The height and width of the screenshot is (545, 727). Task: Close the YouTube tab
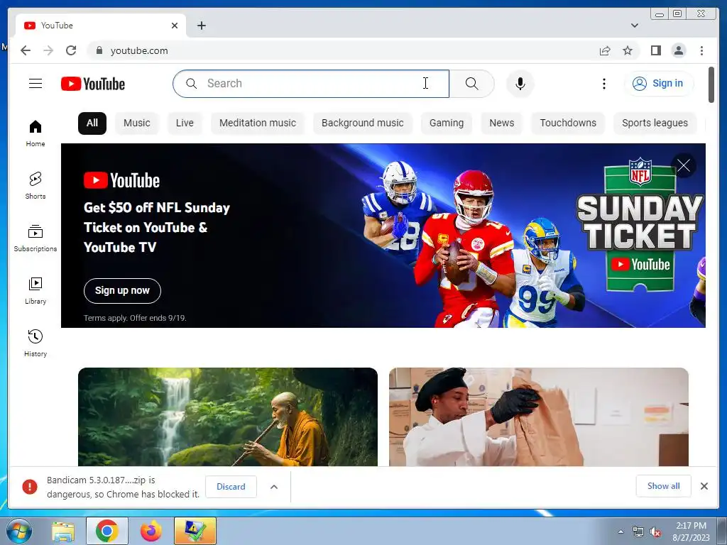175,26
